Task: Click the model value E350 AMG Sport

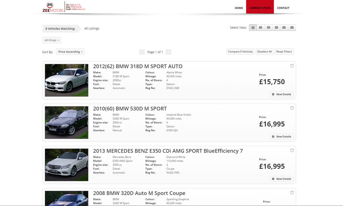Action: (x=122, y=161)
